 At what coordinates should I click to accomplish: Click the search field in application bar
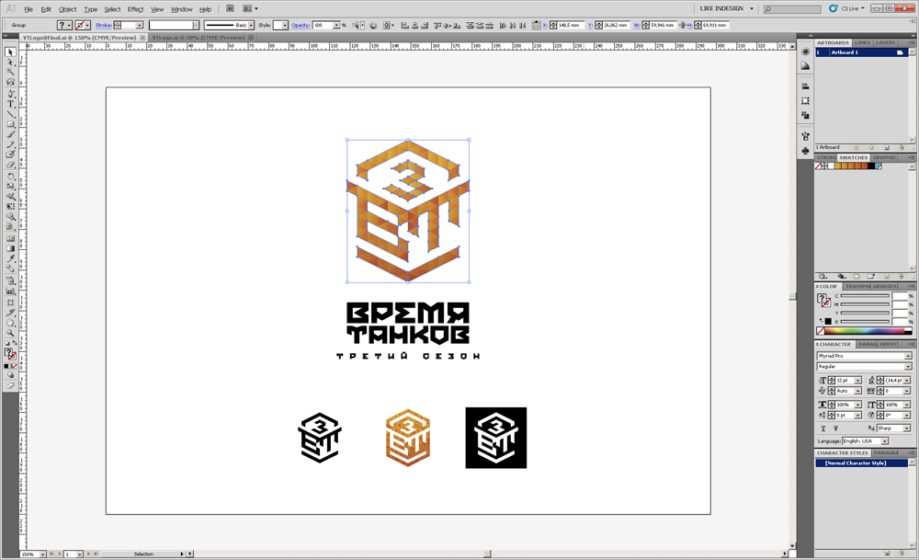point(792,9)
